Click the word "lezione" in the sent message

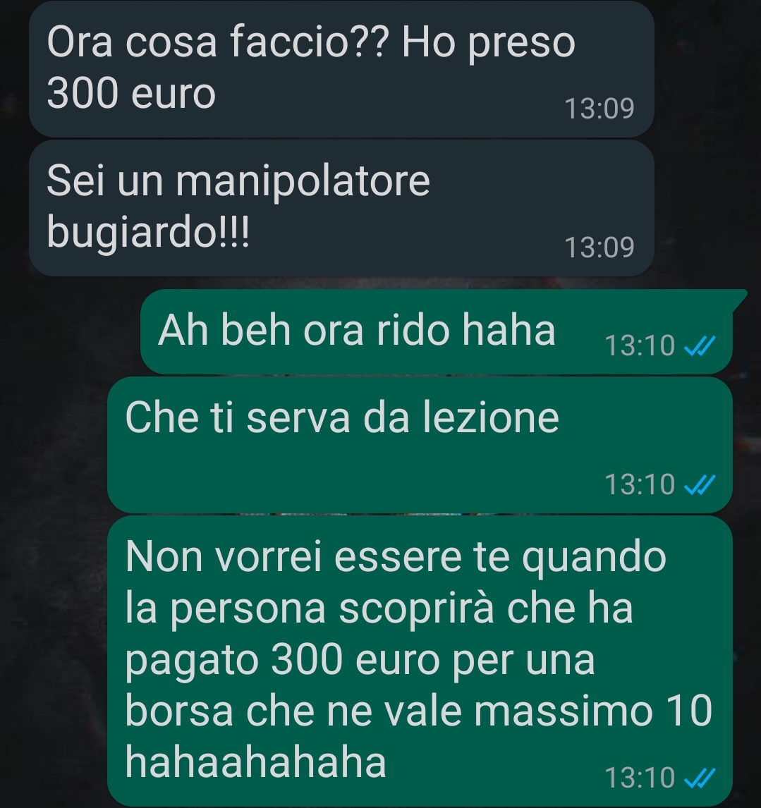(491, 418)
